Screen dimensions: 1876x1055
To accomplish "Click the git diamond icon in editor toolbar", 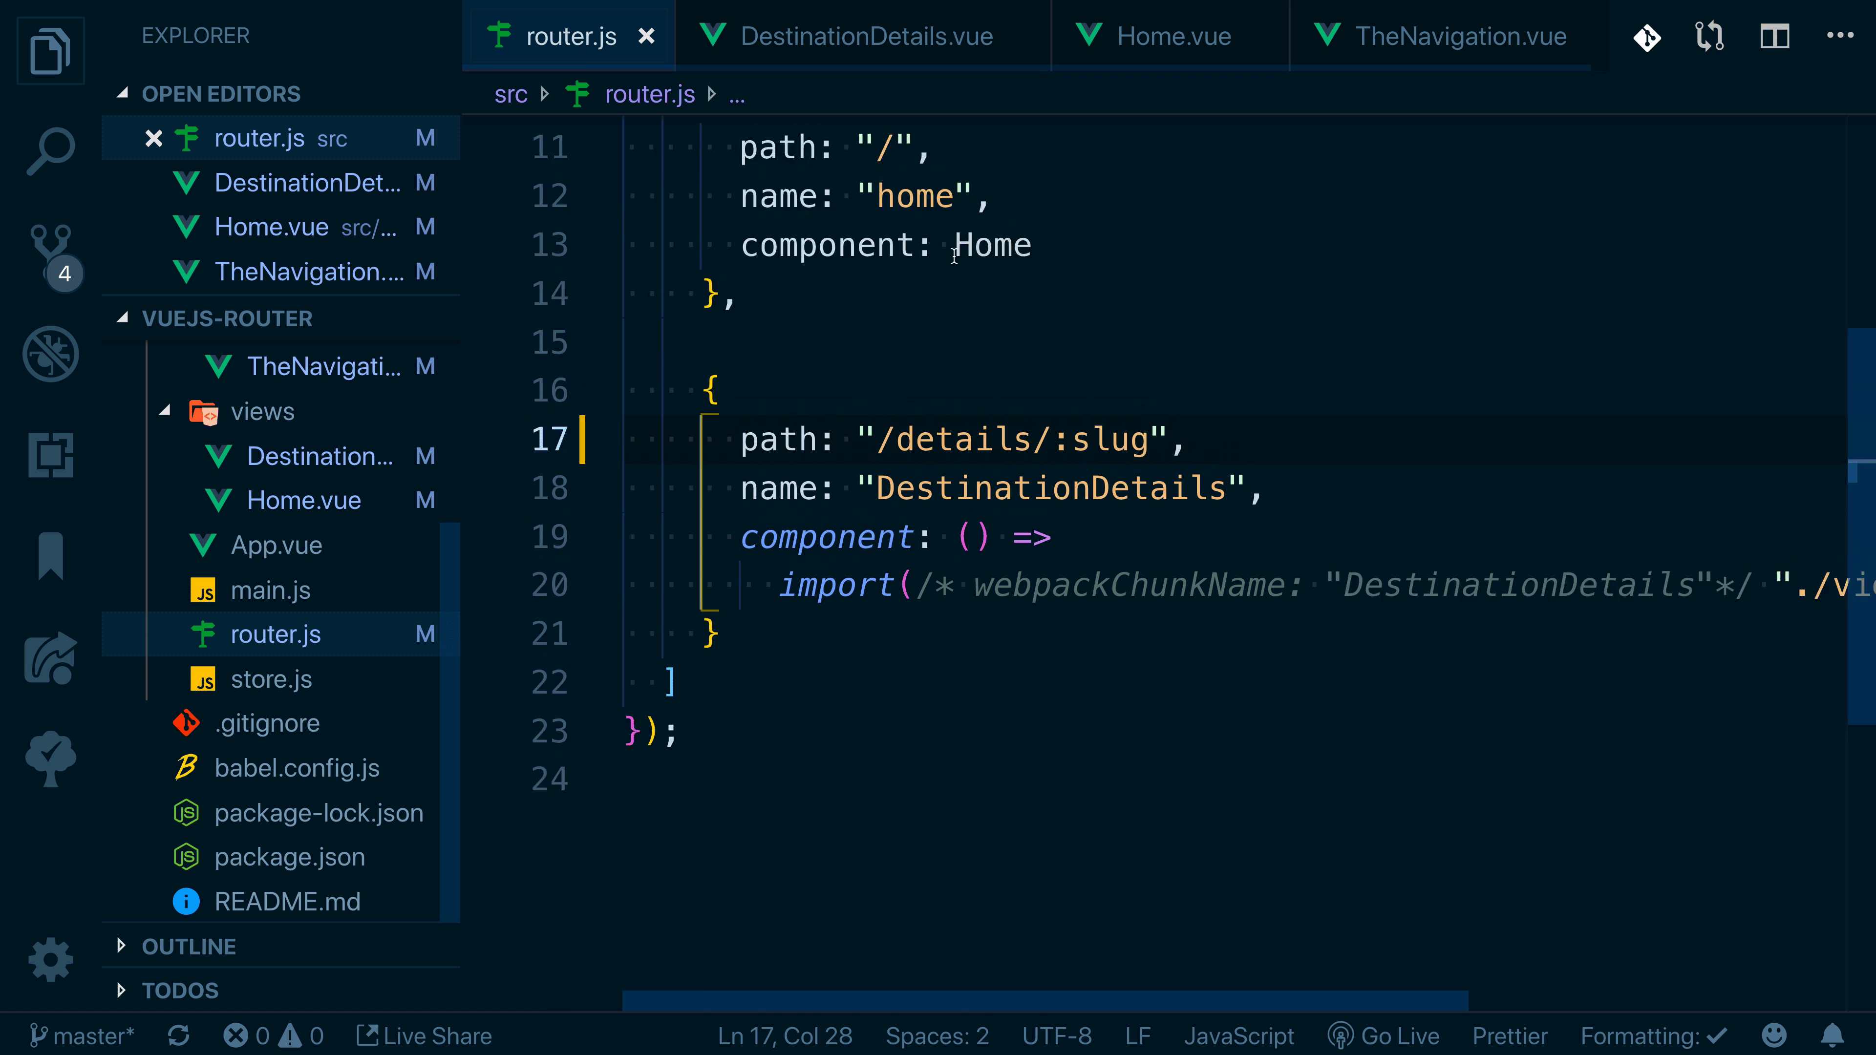I will coord(1646,37).
